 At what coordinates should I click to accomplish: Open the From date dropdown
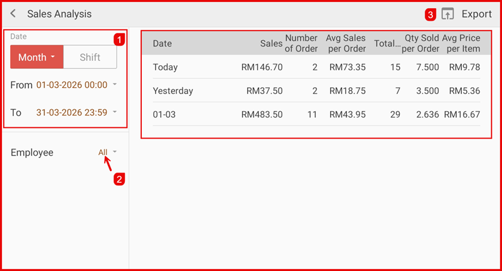tap(77, 85)
